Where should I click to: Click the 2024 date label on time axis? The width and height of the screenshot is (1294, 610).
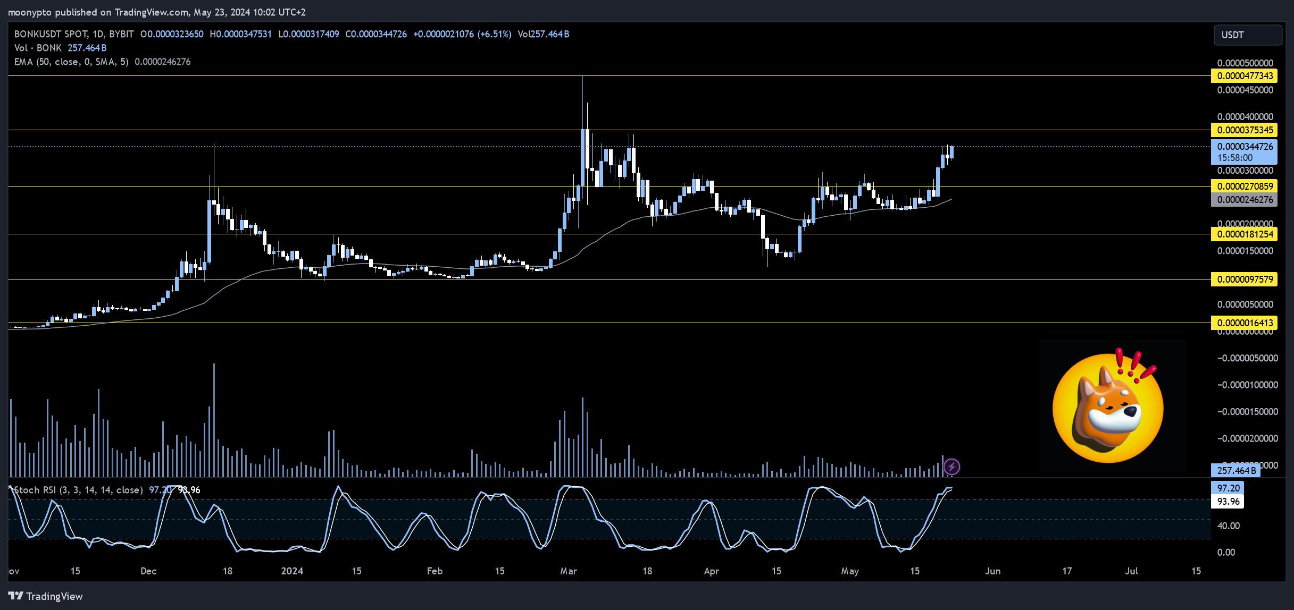pos(292,571)
